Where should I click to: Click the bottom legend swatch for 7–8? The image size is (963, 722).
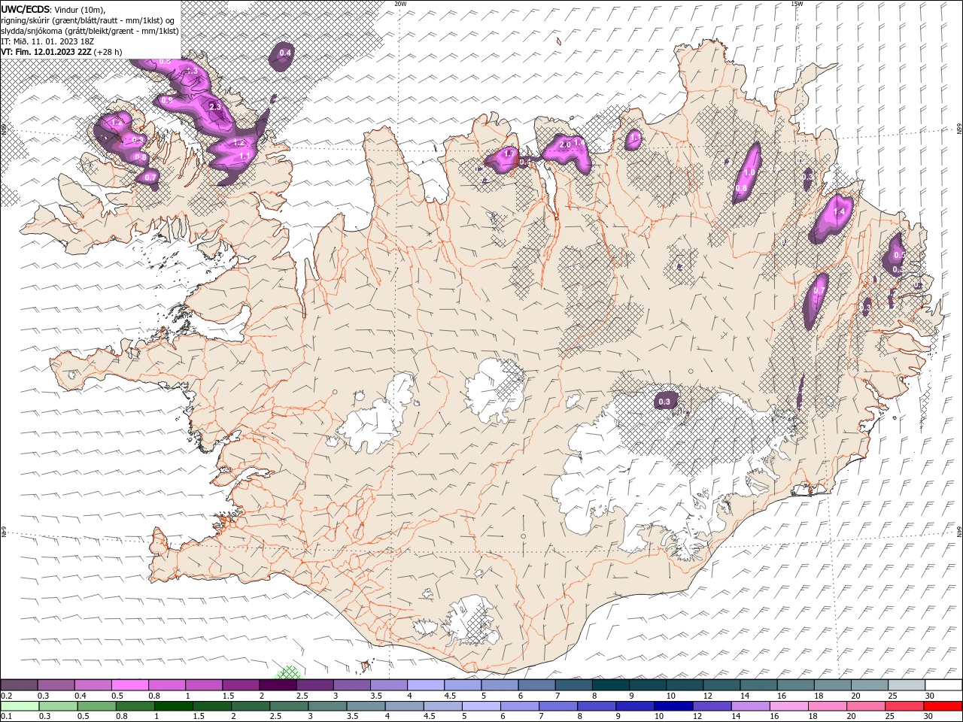pyautogui.click(x=557, y=706)
